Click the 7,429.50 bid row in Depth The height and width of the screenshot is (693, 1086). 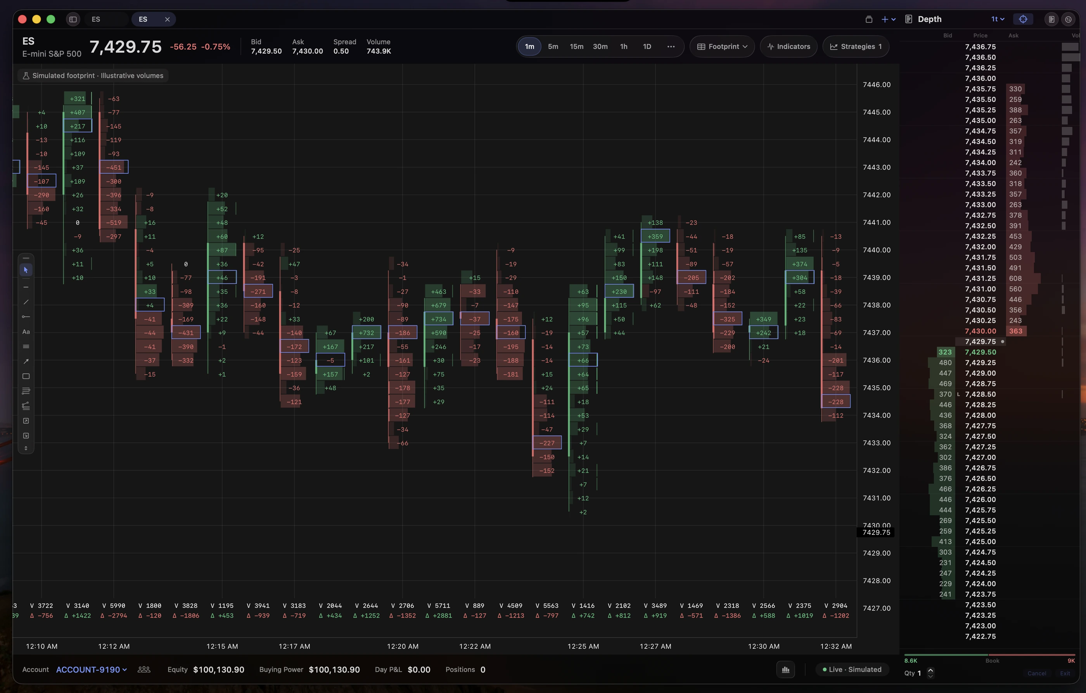coord(990,352)
